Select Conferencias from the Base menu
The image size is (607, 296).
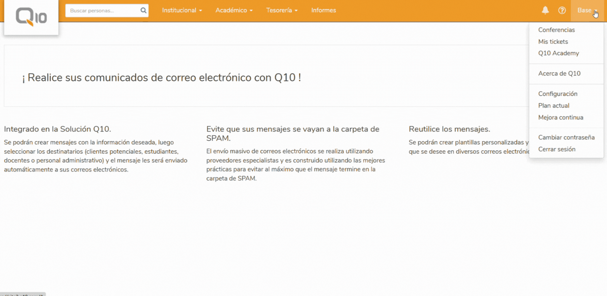coord(557,30)
